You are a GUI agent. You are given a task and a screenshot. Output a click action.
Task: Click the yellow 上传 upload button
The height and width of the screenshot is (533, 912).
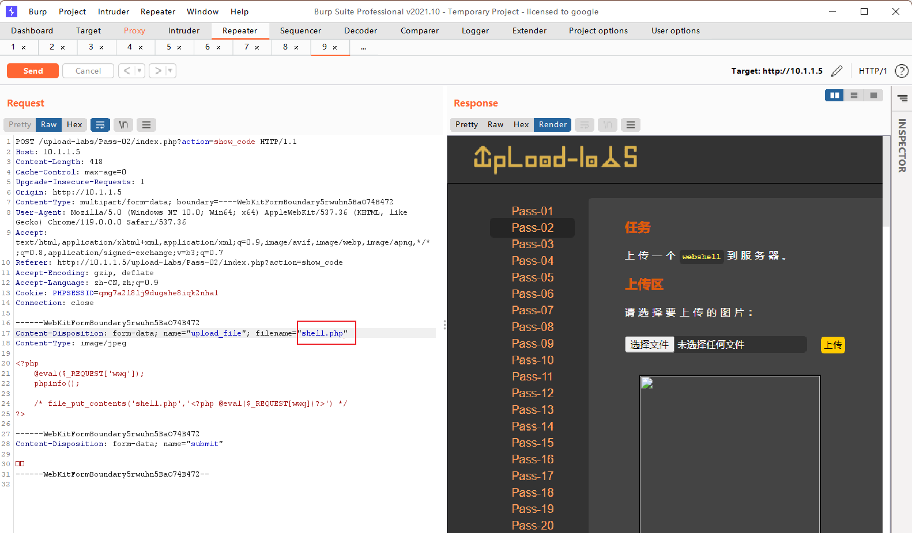(x=833, y=345)
